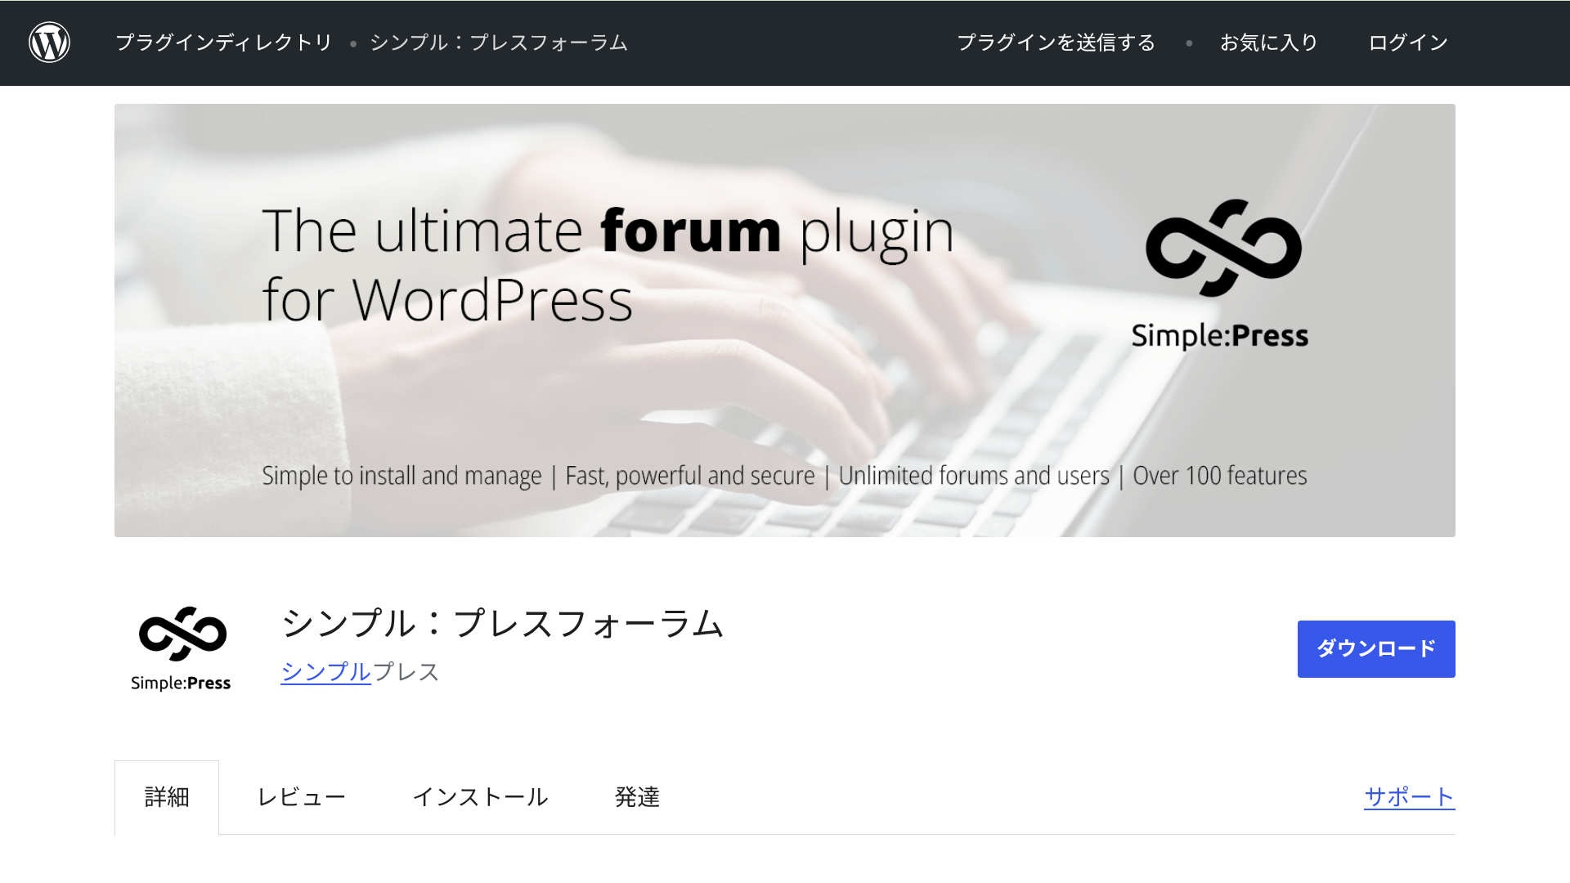Click the WordPress logo in the top bar
Image resolution: width=1570 pixels, height=883 pixels.
point(48,43)
